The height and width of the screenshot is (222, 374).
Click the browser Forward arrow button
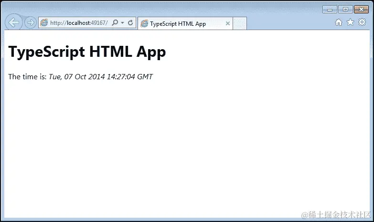tap(31, 22)
